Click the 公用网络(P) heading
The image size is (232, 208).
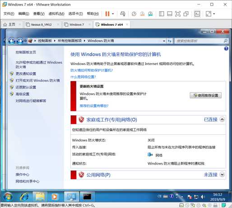(x=98, y=175)
